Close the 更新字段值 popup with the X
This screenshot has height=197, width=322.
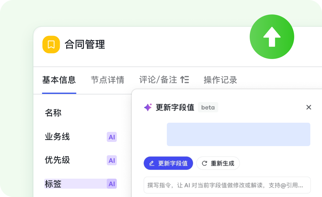pyautogui.click(x=309, y=107)
